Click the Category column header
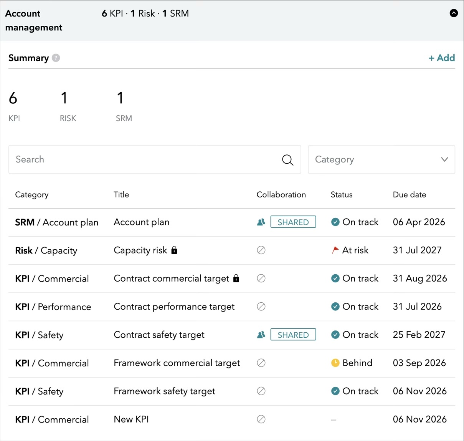464x441 pixels. point(32,195)
